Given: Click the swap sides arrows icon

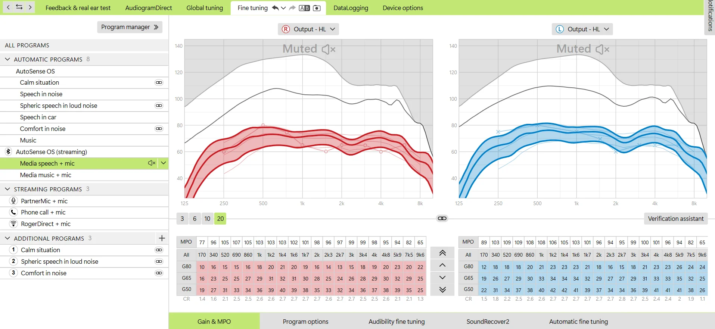Looking at the screenshot, I should (x=19, y=7).
